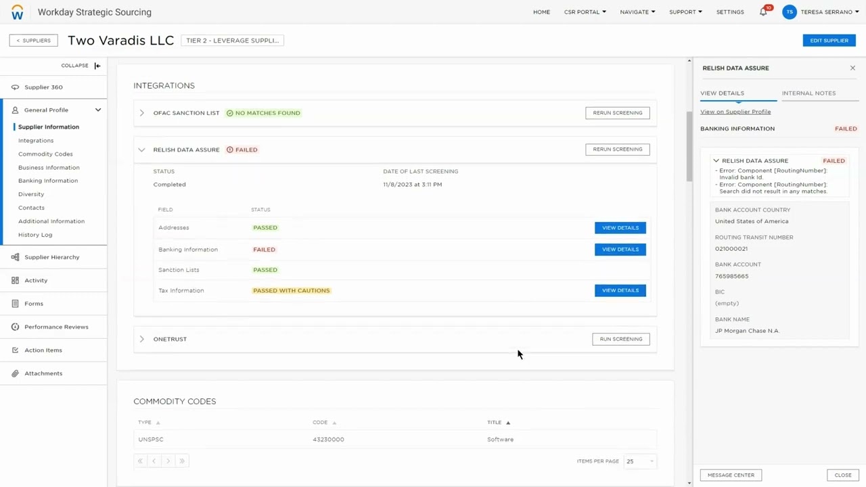The width and height of the screenshot is (866, 487).
Task: Open Banking Information in sidebar
Action: 48,181
